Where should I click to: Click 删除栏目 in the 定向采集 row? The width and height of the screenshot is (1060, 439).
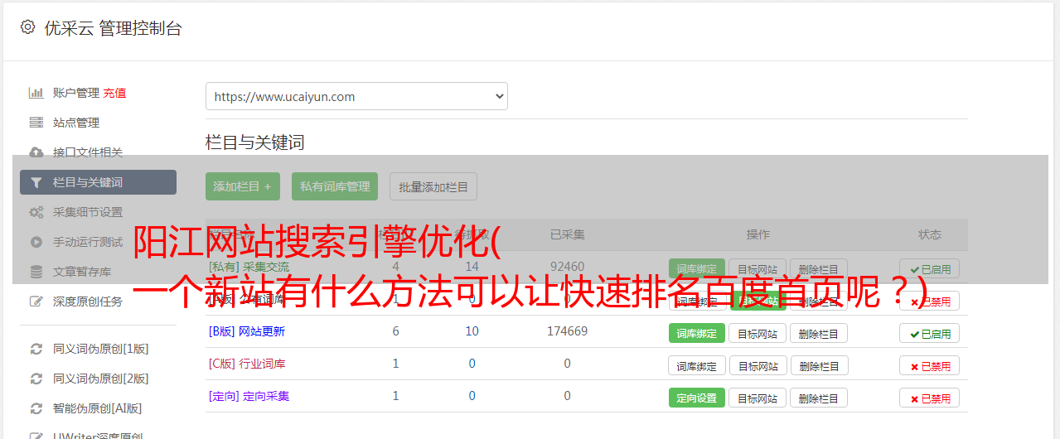point(819,398)
